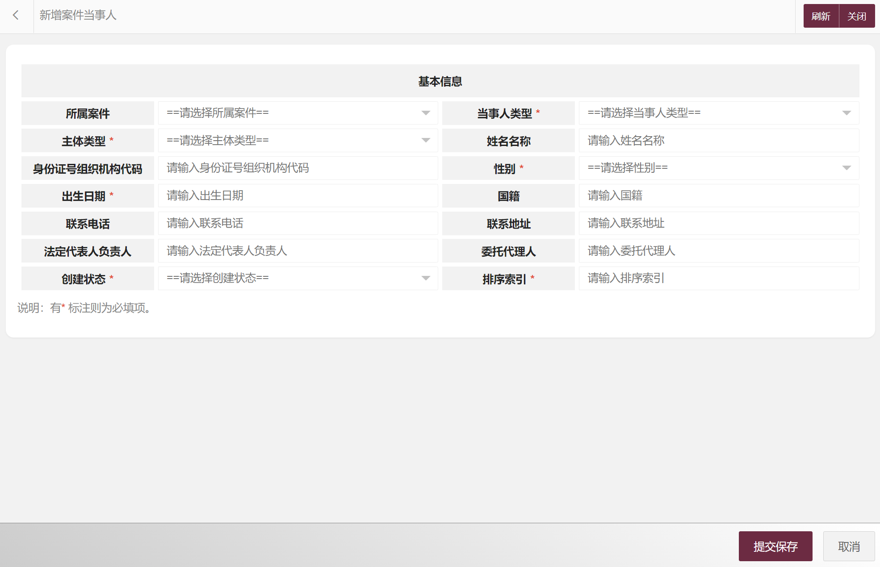Click the 基本信息 section header

click(x=440, y=81)
